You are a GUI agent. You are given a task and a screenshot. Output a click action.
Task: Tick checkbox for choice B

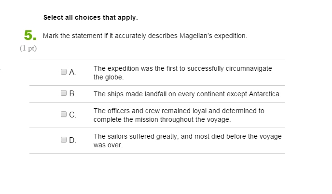[64, 93]
